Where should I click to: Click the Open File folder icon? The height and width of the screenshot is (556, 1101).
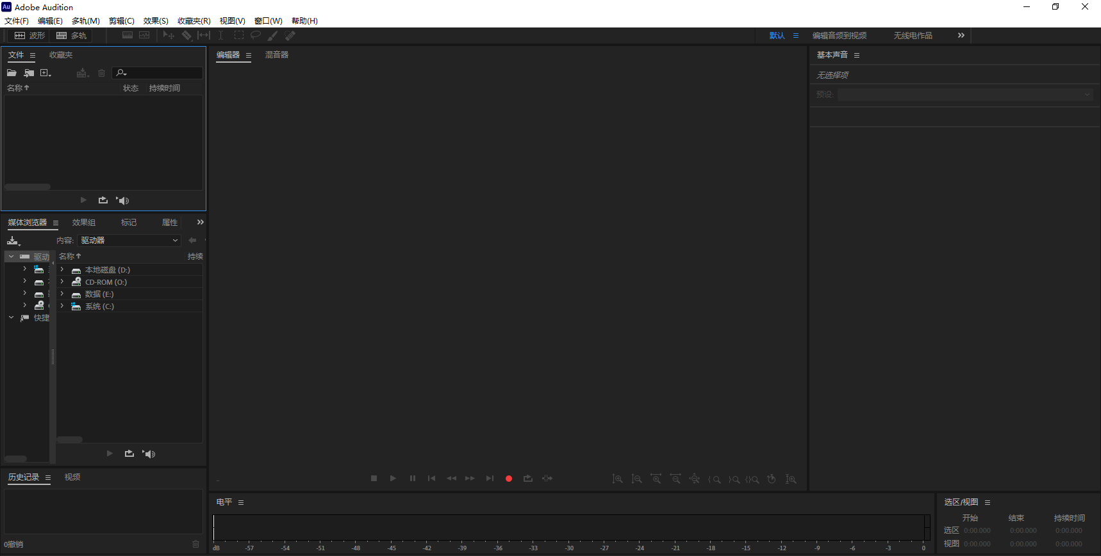(x=12, y=73)
